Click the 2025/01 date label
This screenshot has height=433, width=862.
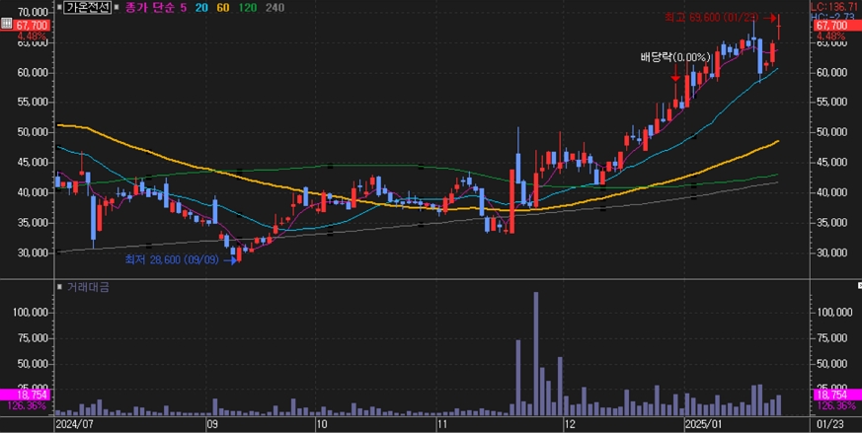(703, 424)
